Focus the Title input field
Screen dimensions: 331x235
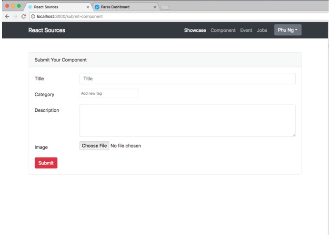coord(188,78)
